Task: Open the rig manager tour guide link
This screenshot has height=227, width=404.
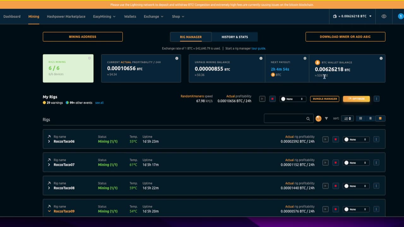Action: coord(258,49)
